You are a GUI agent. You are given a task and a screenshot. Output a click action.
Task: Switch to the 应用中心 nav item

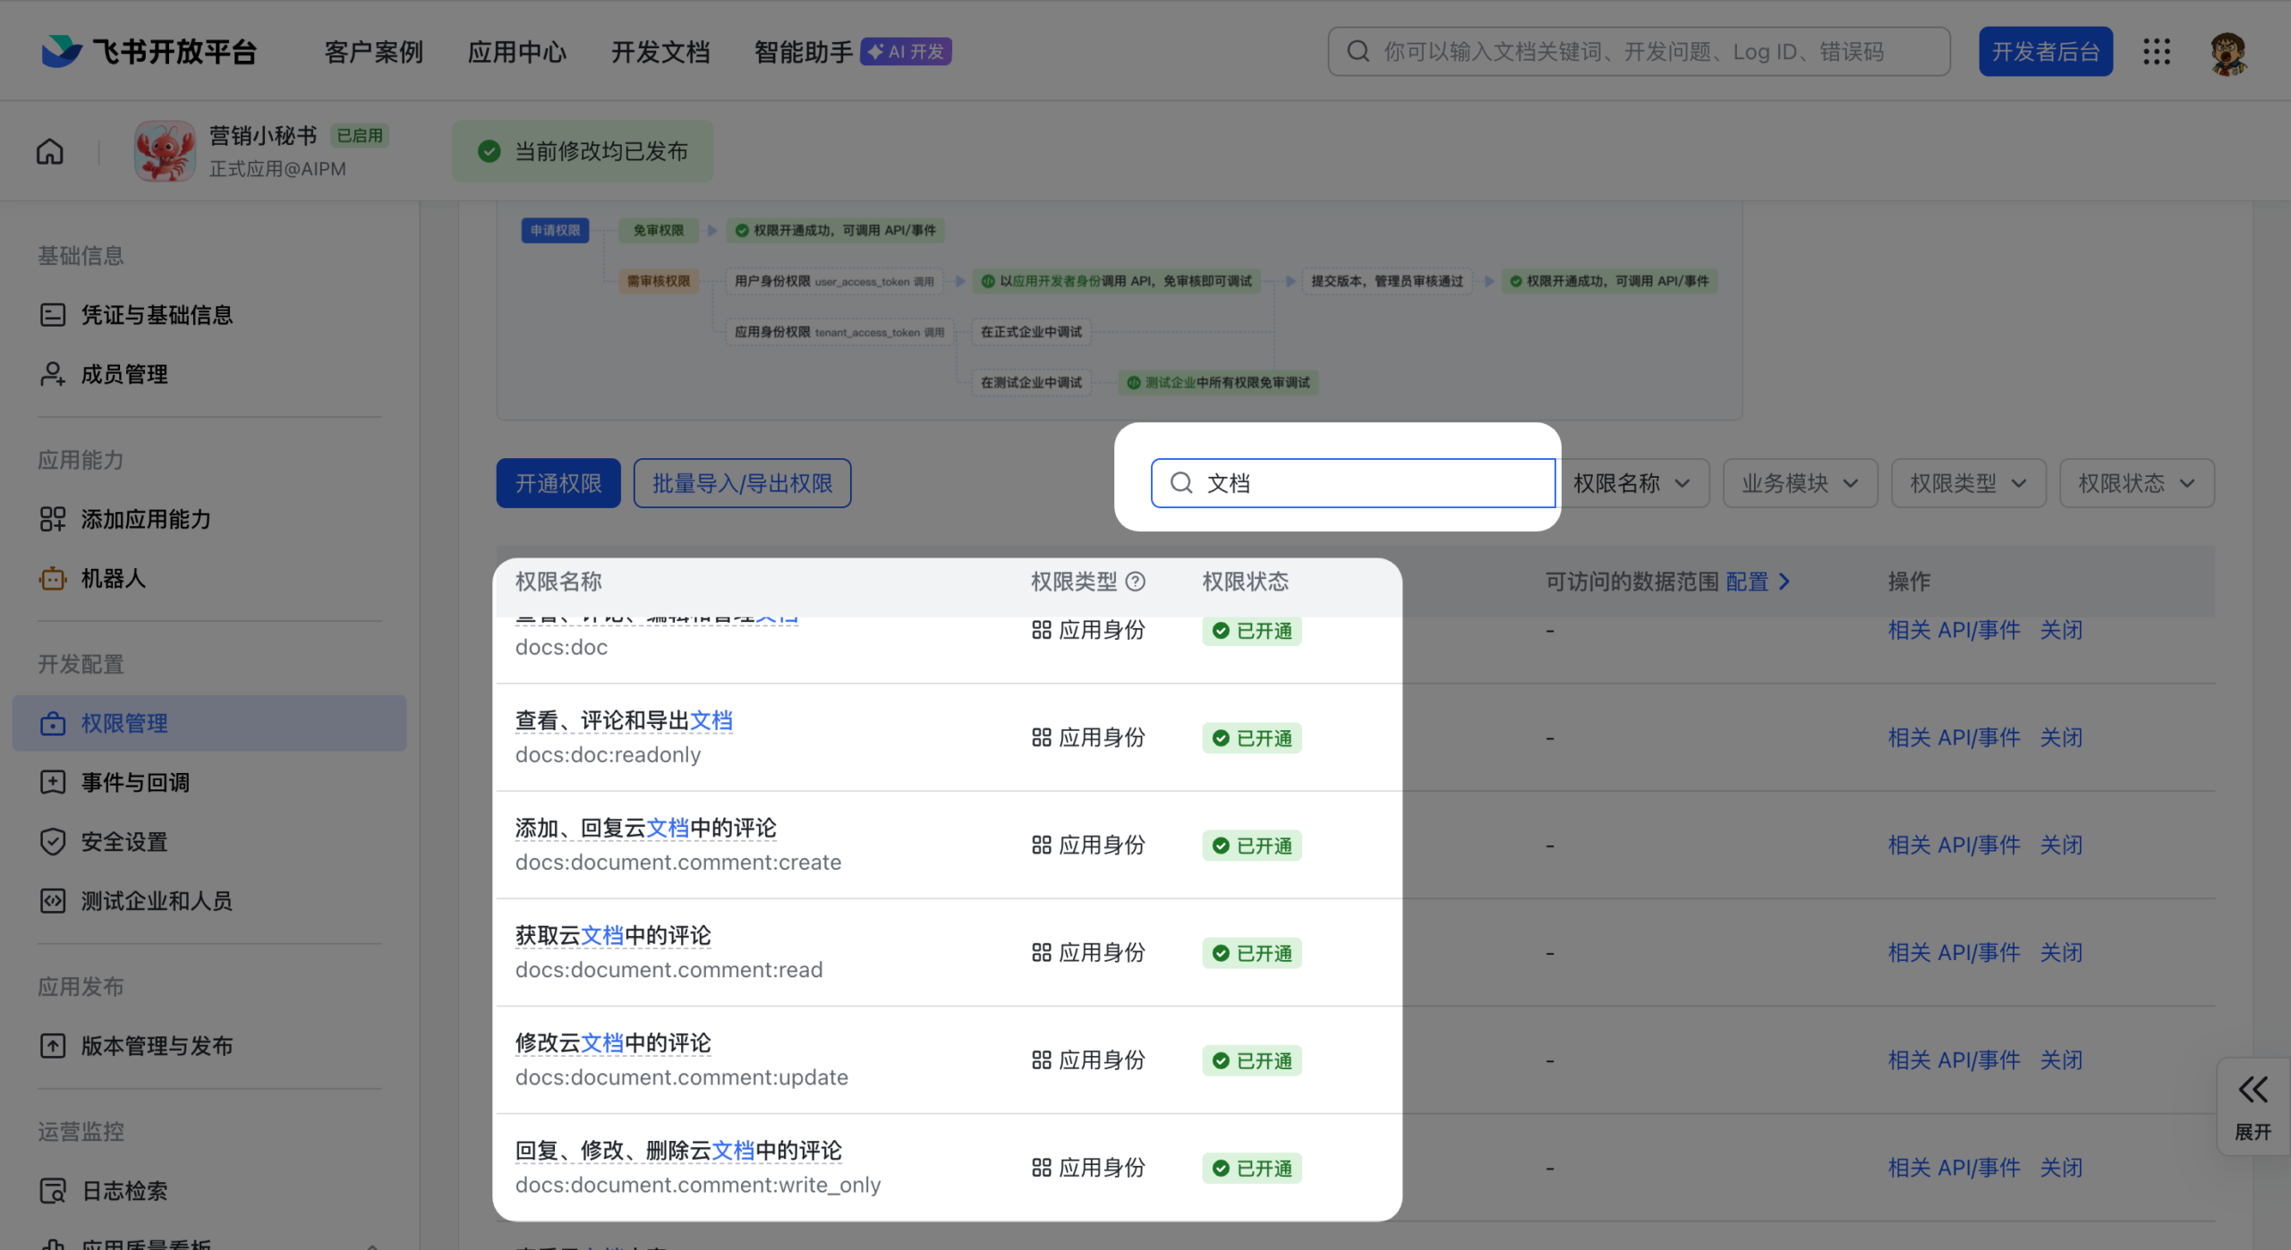click(517, 51)
